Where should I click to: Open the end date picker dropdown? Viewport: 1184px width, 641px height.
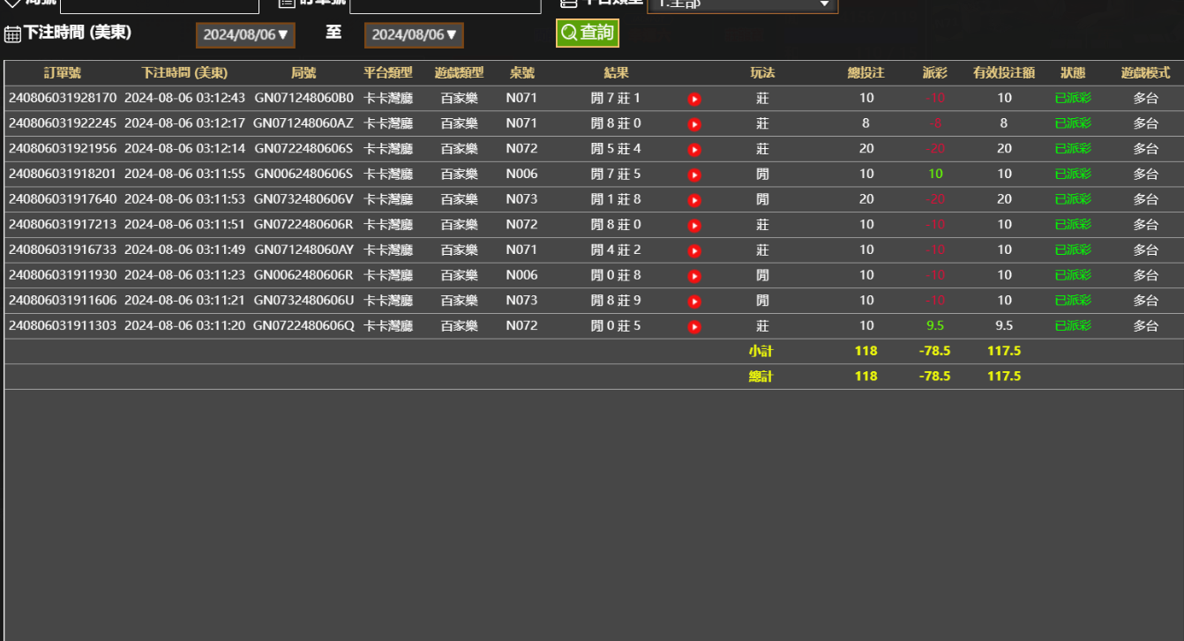(x=414, y=35)
